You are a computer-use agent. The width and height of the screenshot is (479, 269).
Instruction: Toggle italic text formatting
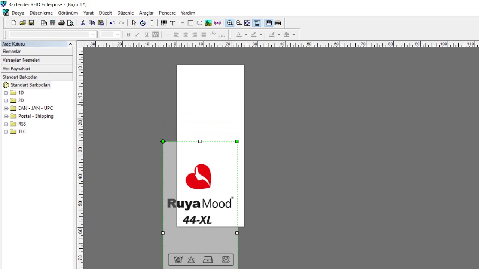(137, 34)
